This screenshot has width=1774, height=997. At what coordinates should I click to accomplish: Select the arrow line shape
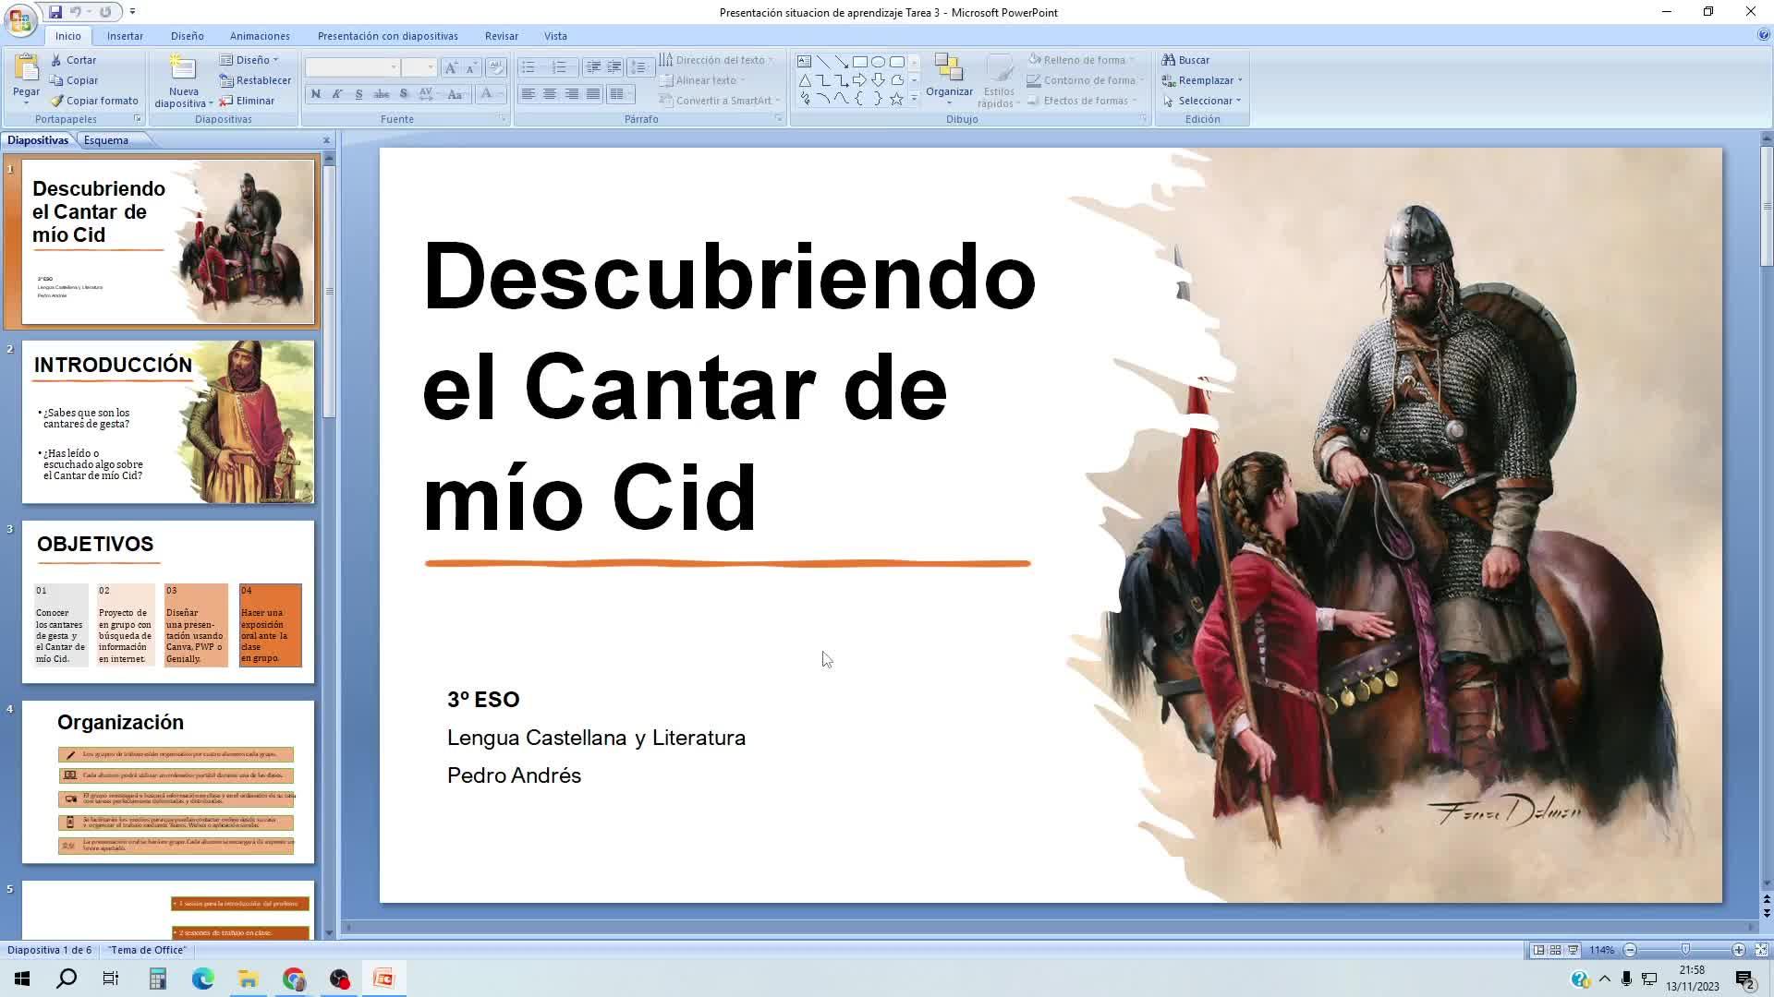click(841, 62)
